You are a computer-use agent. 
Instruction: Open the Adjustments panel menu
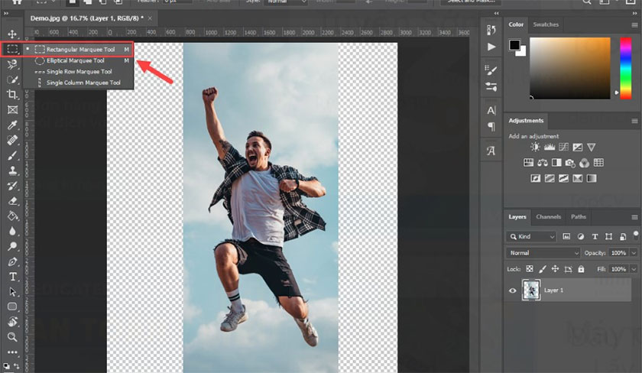pyautogui.click(x=634, y=121)
